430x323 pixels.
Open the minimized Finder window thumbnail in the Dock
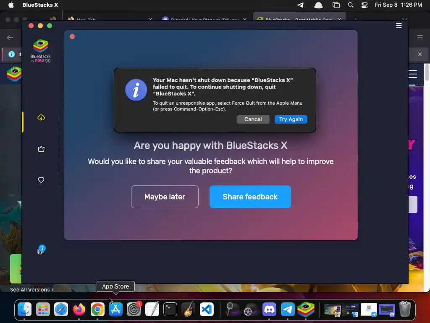click(351, 310)
